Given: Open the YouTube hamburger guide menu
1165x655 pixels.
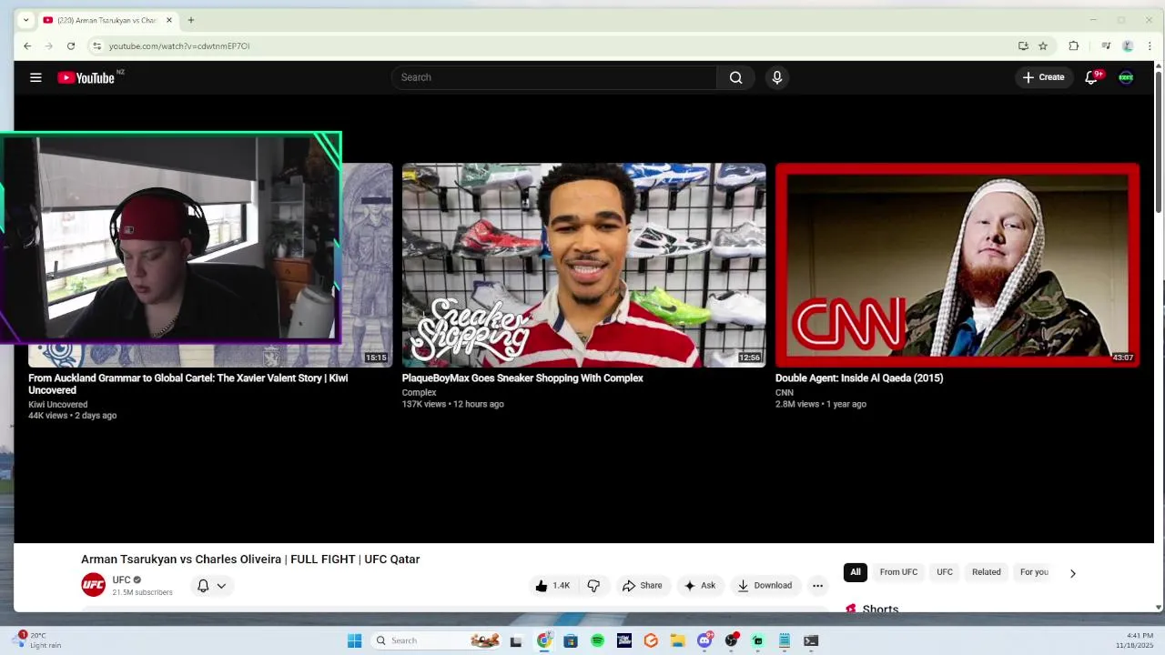Looking at the screenshot, I should (35, 77).
